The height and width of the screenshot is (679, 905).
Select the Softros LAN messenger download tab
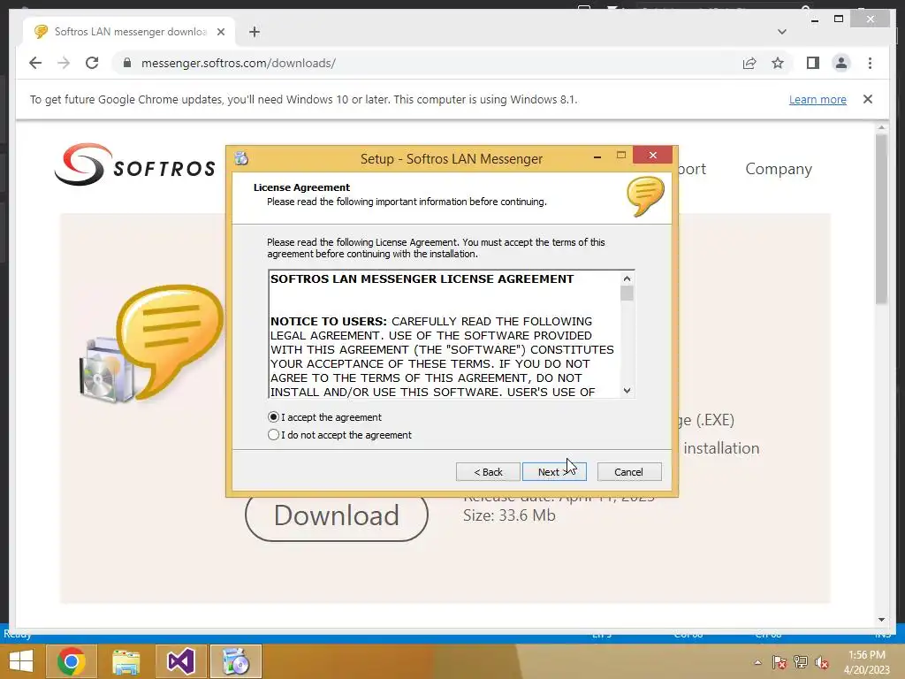pos(129,32)
